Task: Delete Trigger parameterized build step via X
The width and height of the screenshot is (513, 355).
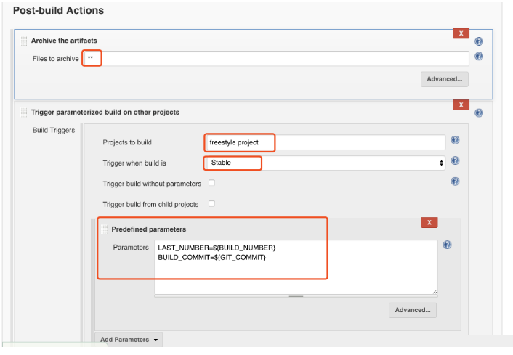Action: (461, 105)
